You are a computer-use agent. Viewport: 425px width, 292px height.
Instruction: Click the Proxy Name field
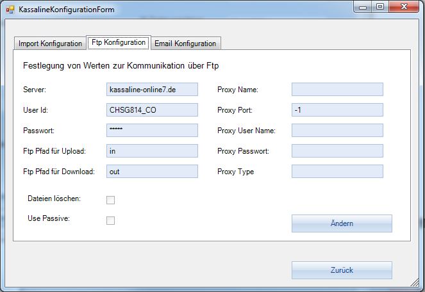[337, 90]
